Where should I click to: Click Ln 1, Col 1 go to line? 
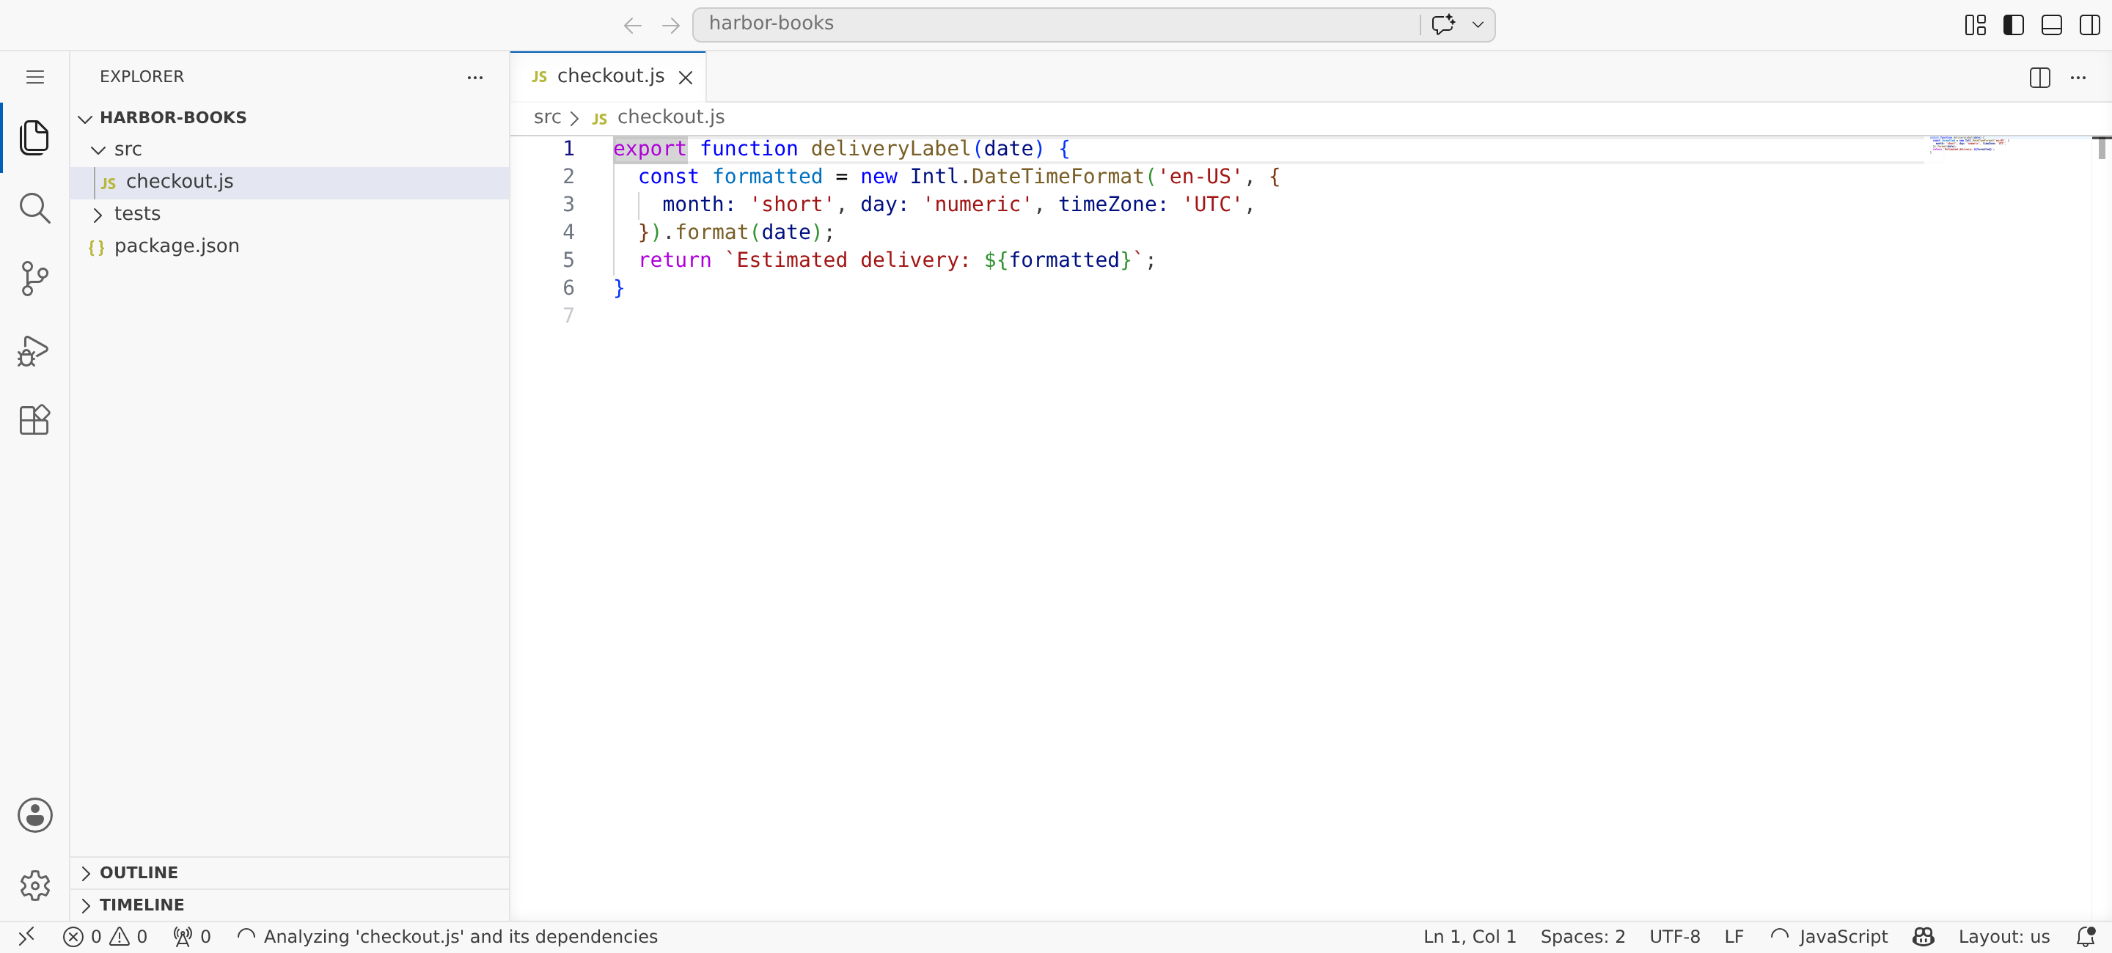click(1469, 937)
